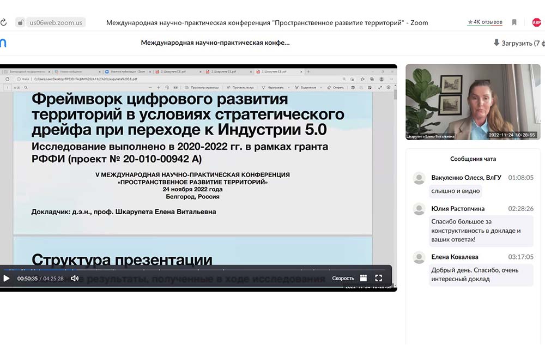Seek on the video progress bar
Screen dimensions: 545x363
(196, 269)
